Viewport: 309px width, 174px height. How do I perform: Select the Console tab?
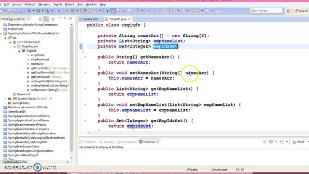coord(149,142)
